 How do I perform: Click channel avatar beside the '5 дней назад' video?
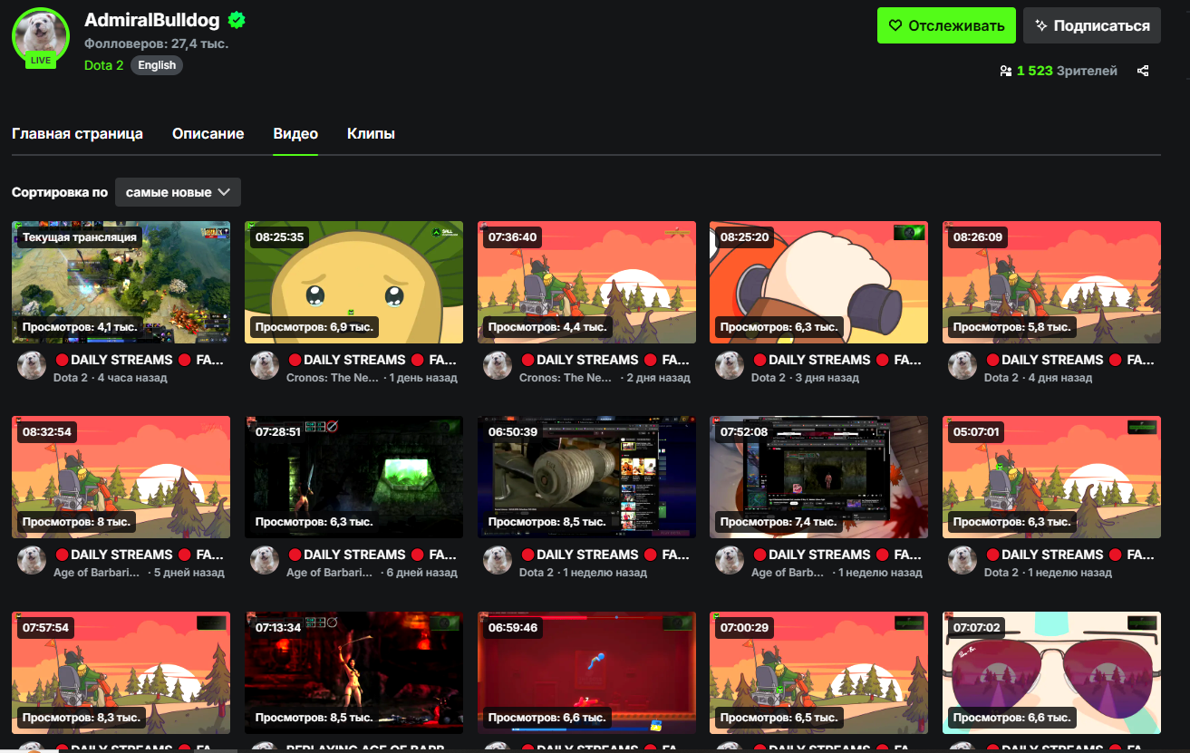coord(32,560)
